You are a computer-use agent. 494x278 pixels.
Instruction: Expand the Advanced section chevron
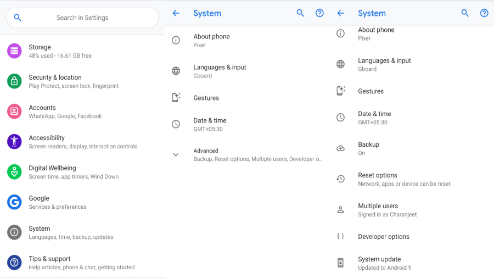(x=176, y=155)
